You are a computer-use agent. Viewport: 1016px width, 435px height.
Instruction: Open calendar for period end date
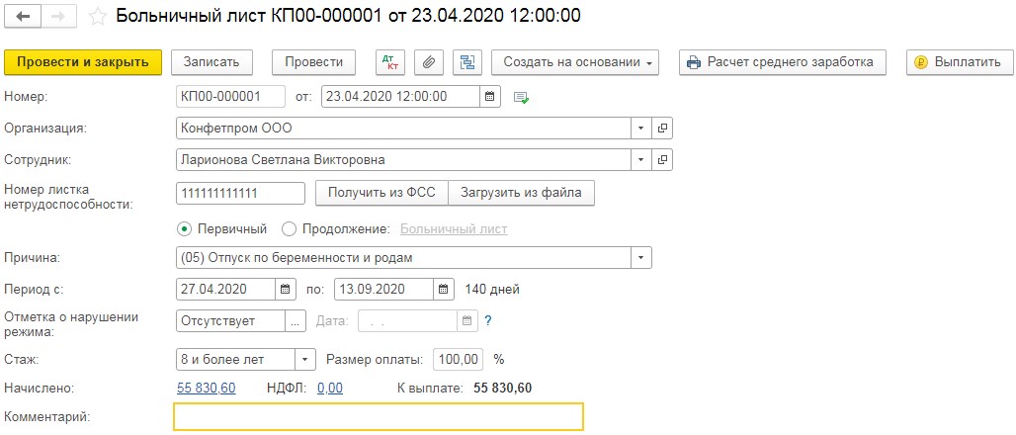[x=445, y=290]
